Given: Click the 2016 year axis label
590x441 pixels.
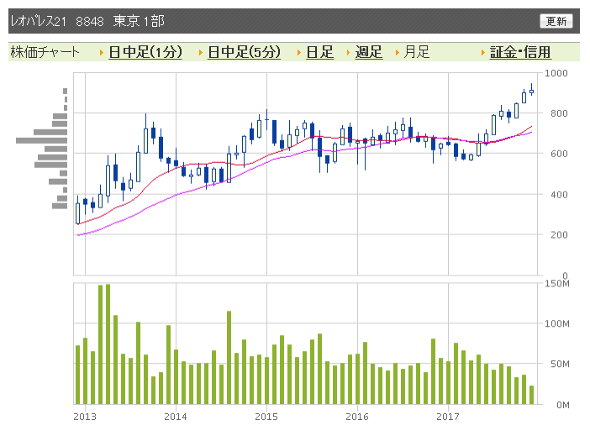Looking at the screenshot, I should click(357, 417).
